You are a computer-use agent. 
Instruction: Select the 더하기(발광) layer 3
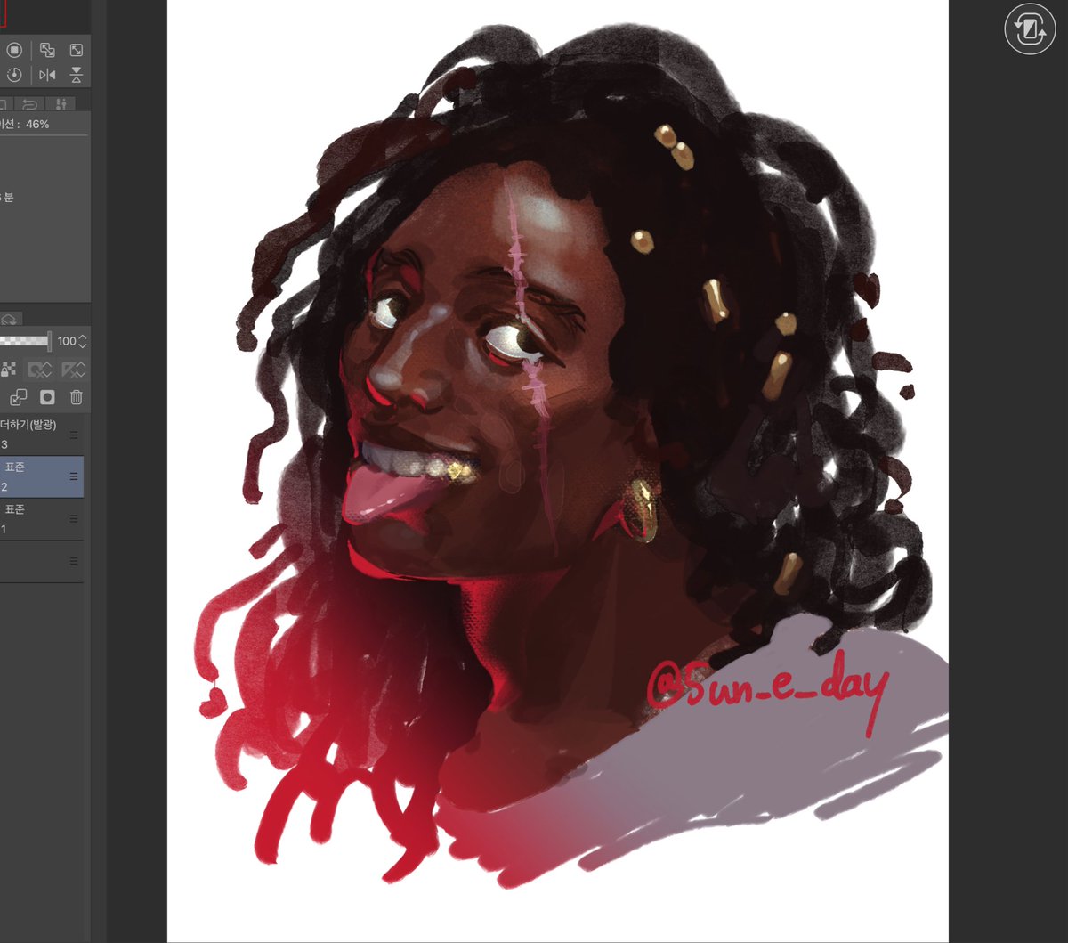(x=42, y=435)
